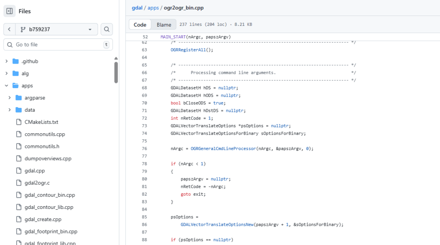Screen dimensions: 440x245
Task: Select the Code tab
Action: click(x=140, y=24)
